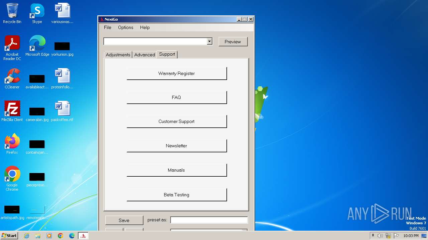Open the Help menu
Screen dimensions: 428x240
(145, 27)
